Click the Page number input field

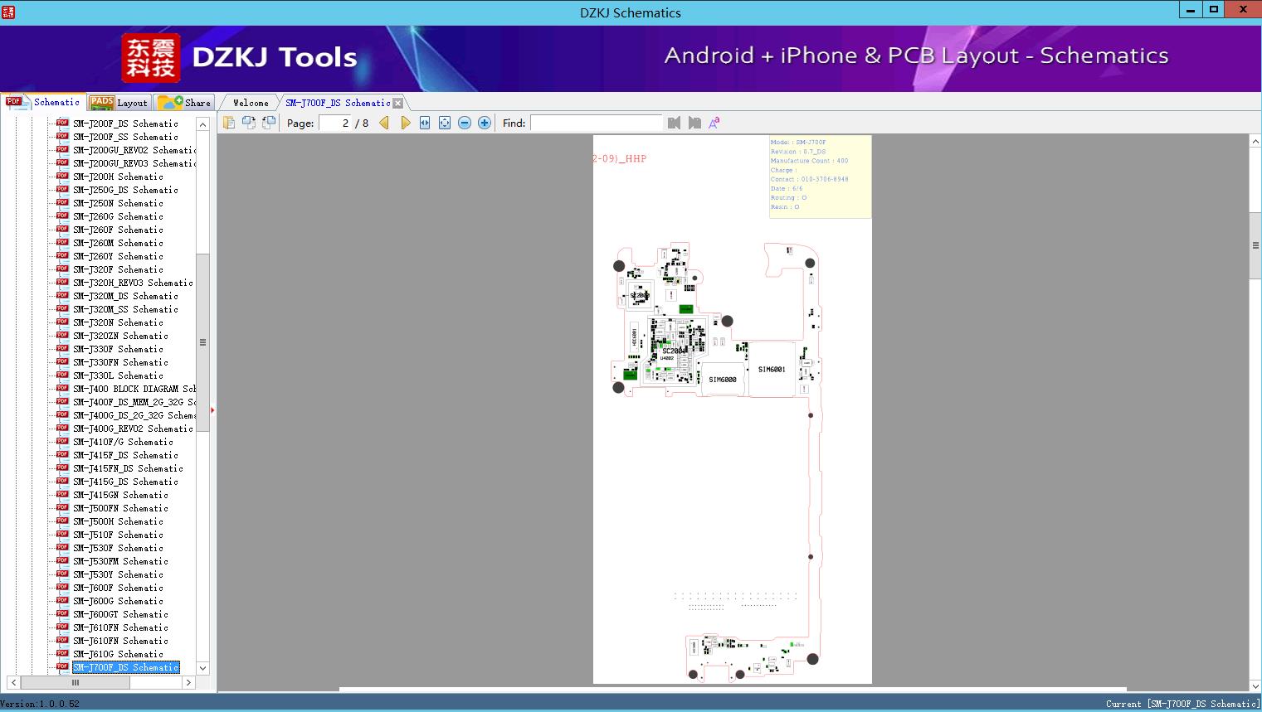[x=334, y=123]
